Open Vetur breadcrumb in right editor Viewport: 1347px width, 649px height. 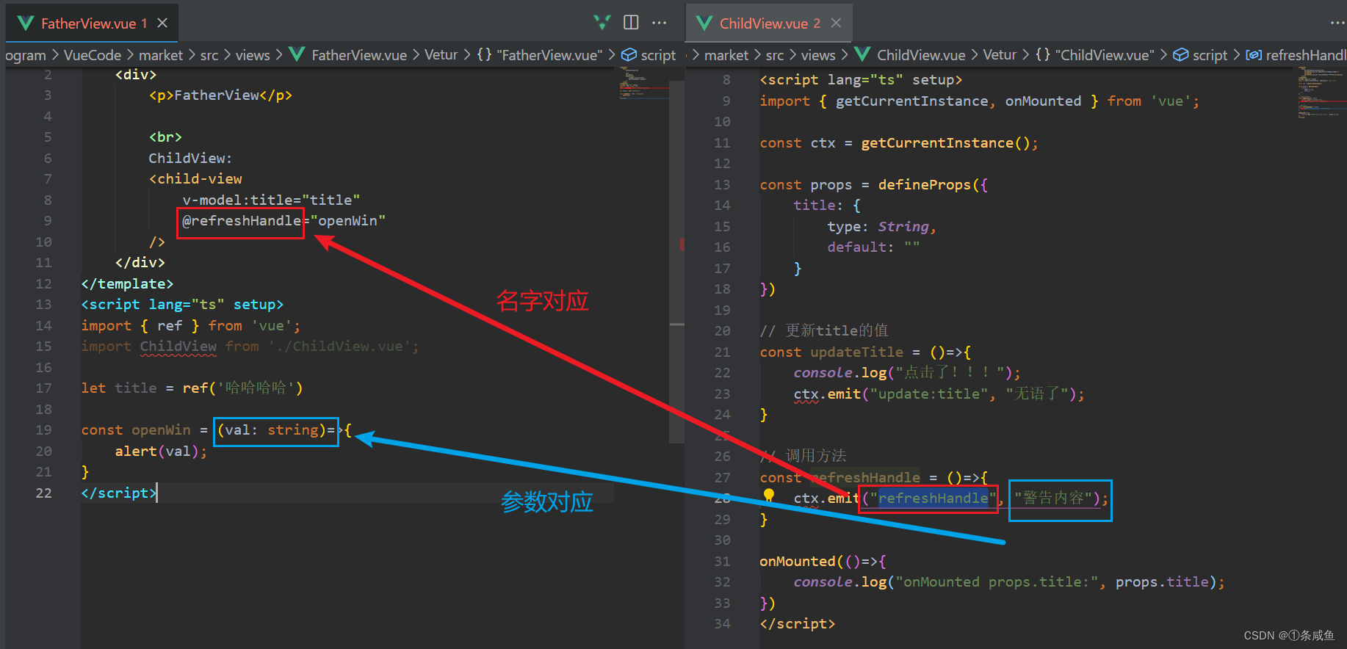[1000, 55]
